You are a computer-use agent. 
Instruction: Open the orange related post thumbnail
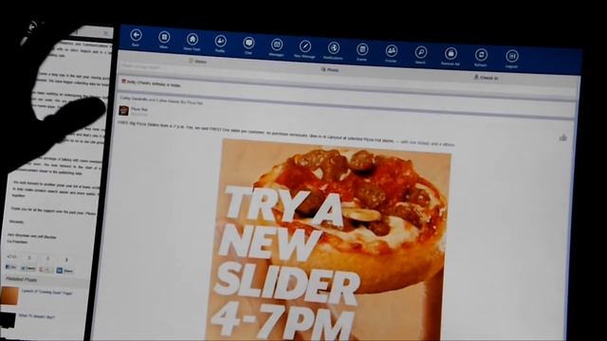tap(9, 296)
